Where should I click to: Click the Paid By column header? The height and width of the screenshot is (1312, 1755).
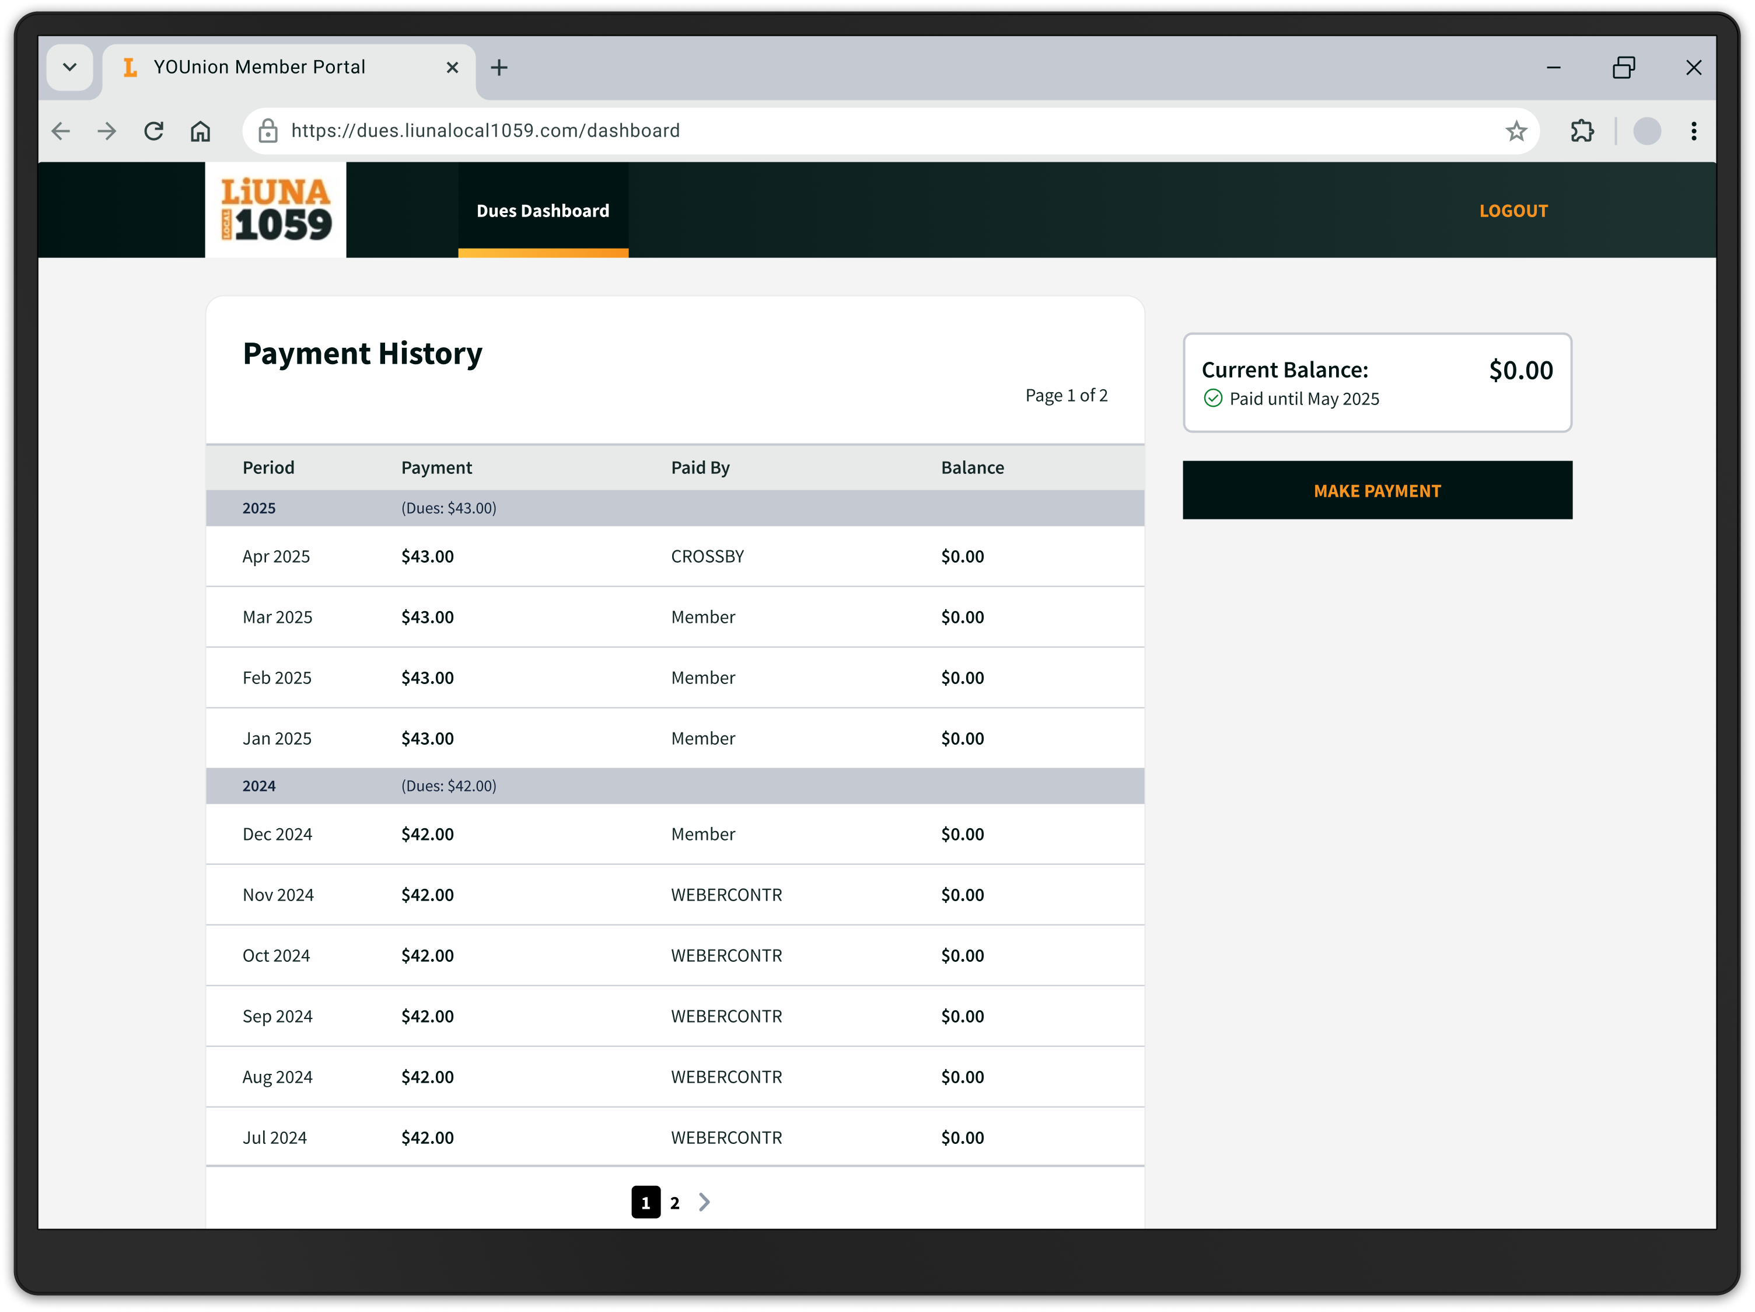coord(700,467)
